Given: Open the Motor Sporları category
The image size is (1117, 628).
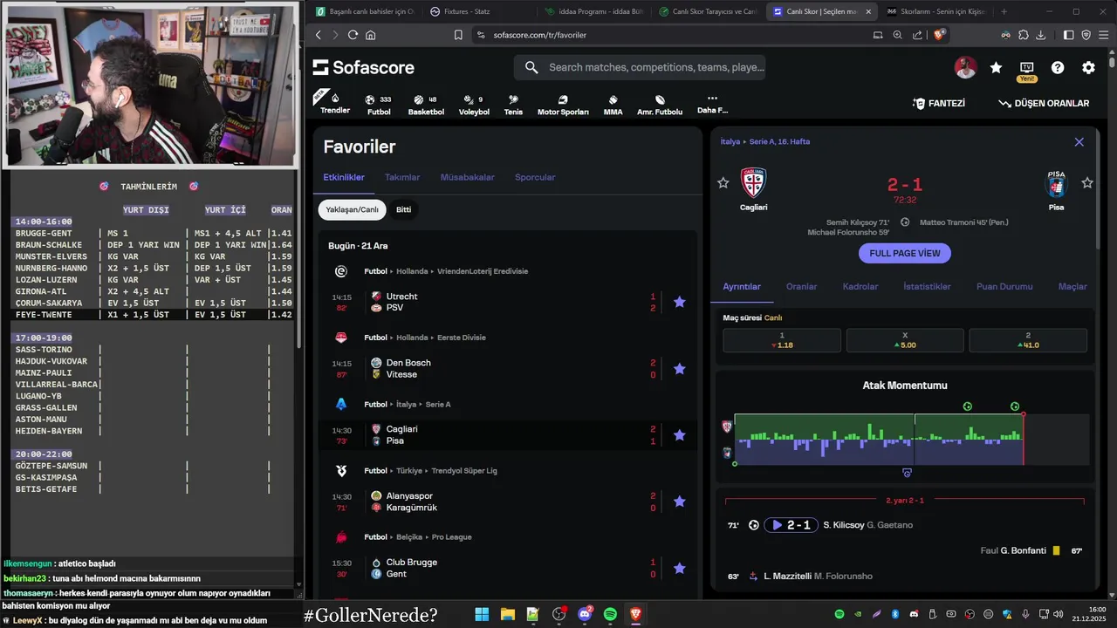Looking at the screenshot, I should pos(563,105).
